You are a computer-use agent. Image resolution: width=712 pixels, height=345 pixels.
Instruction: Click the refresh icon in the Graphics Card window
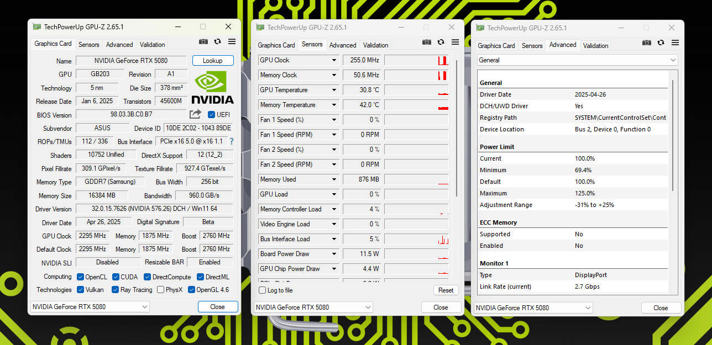[218, 41]
